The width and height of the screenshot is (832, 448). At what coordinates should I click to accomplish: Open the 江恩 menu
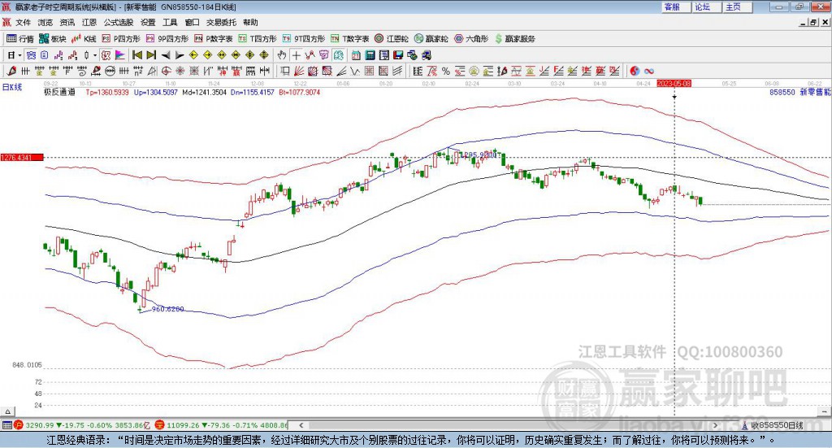click(89, 22)
